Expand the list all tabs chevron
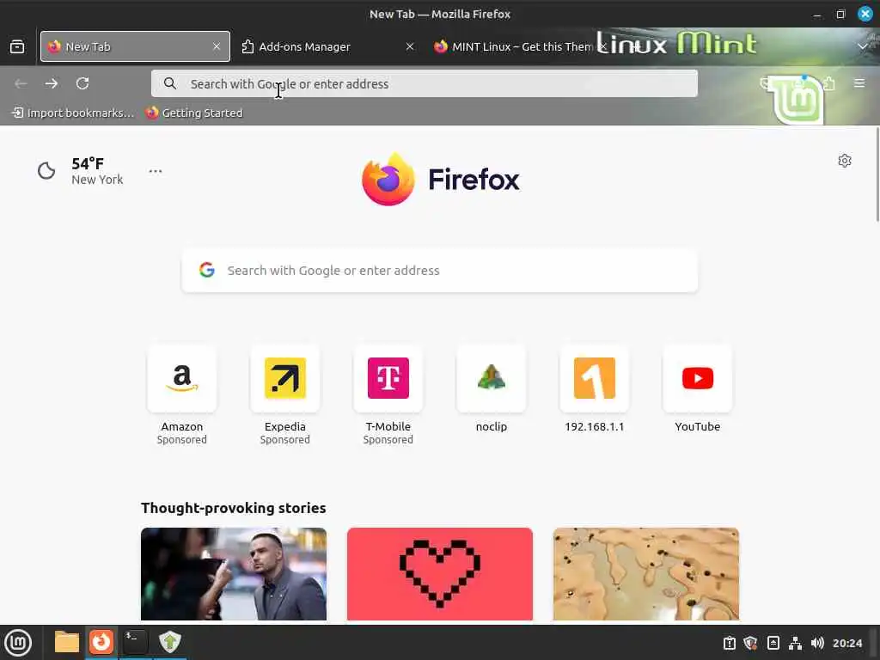 [863, 46]
